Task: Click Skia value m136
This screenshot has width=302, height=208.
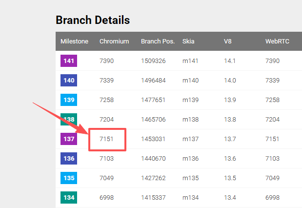Action: point(190,159)
